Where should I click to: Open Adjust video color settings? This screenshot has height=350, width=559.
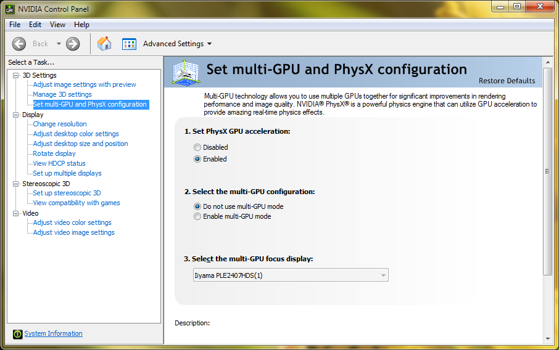pos(72,222)
